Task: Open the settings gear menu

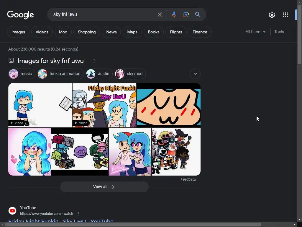Action: tap(272, 15)
